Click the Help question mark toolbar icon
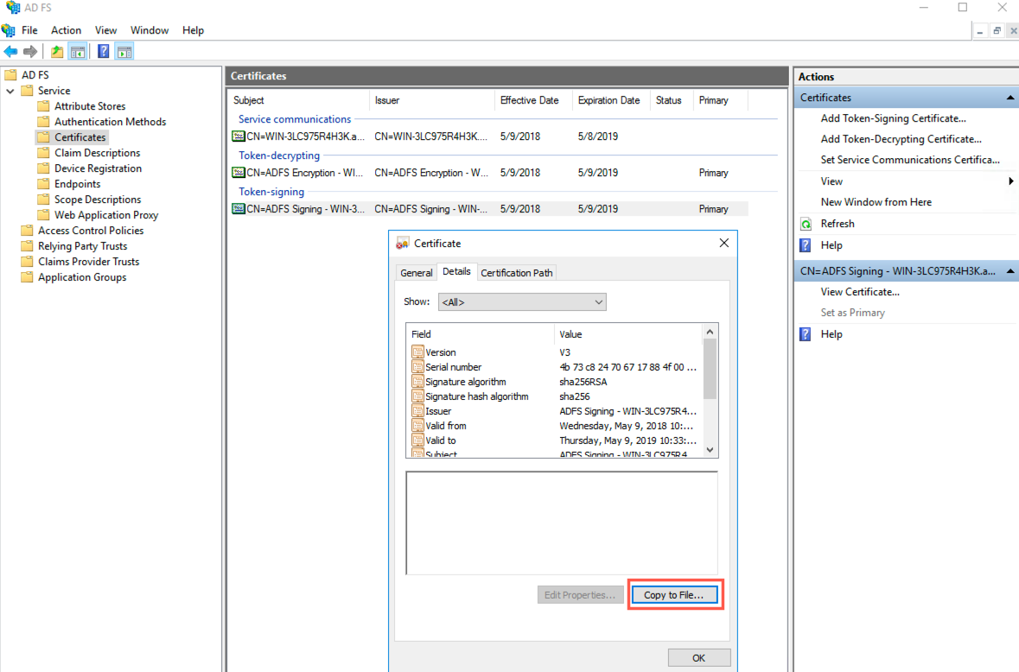The image size is (1019, 672). pyautogui.click(x=103, y=50)
